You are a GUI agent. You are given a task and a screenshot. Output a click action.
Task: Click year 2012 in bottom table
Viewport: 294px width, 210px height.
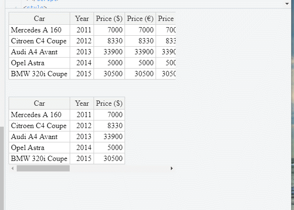point(82,126)
